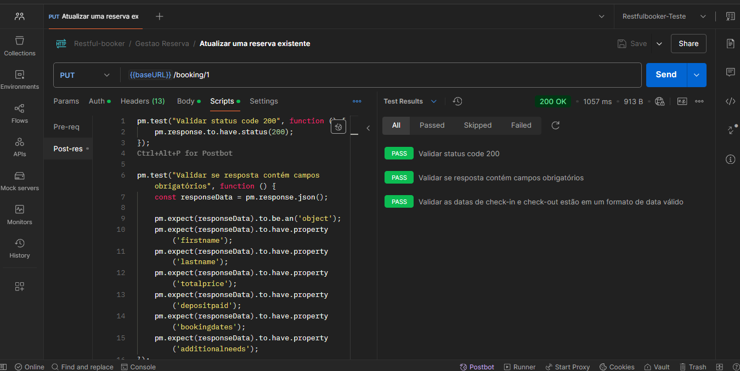Open the code snippet icon
Viewport: 740px width, 371px height.
[730, 101]
